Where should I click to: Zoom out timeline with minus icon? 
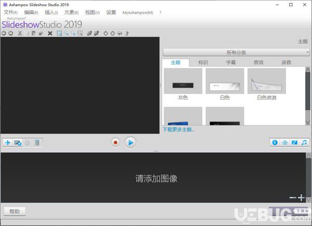click(x=293, y=197)
